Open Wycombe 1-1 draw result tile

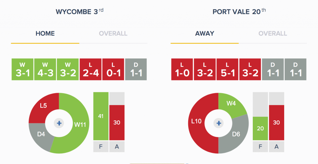(136, 69)
